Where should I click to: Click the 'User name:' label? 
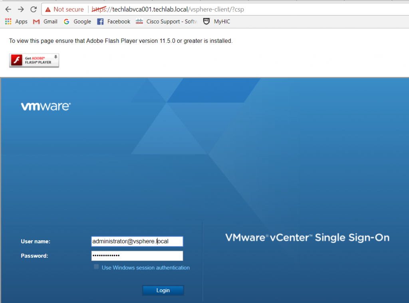coord(36,241)
